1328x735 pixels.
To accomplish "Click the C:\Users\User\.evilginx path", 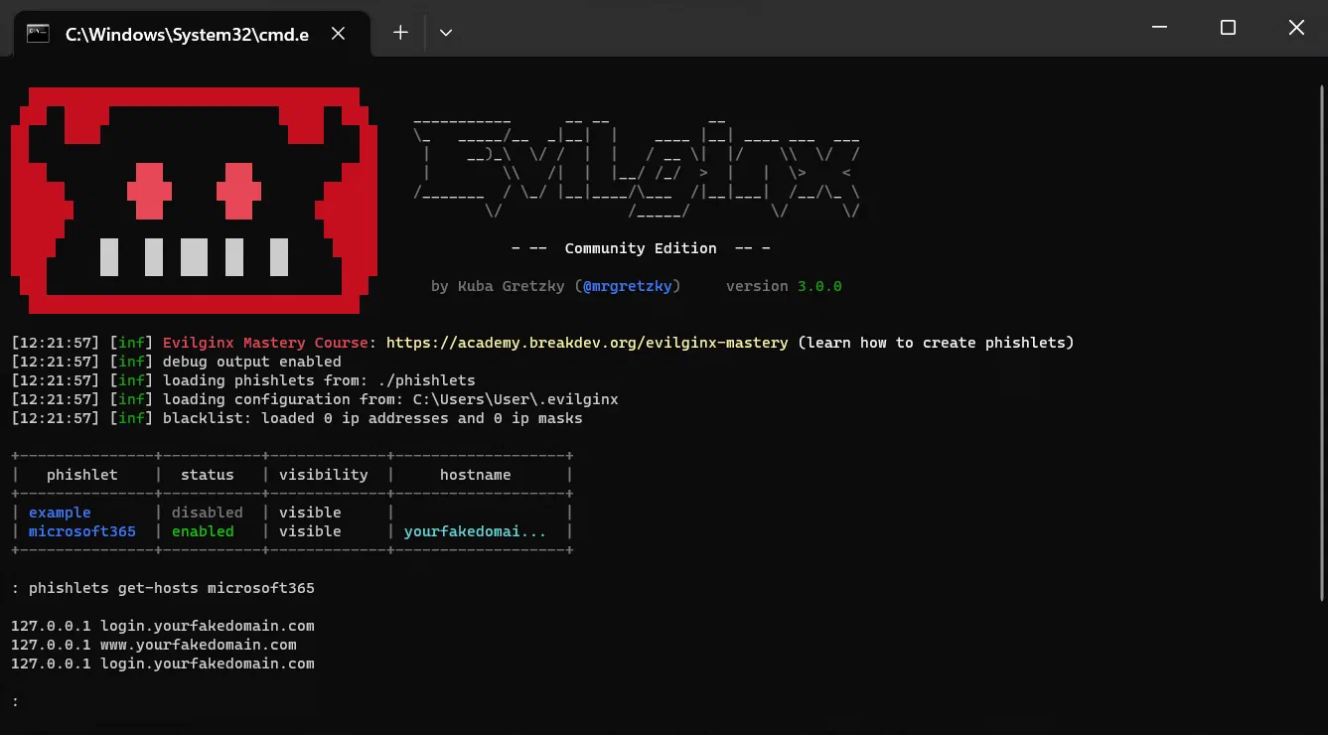I will (516, 399).
